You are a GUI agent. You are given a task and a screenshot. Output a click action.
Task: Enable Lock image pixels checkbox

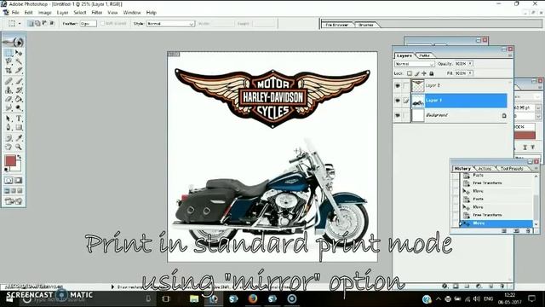[416, 73]
